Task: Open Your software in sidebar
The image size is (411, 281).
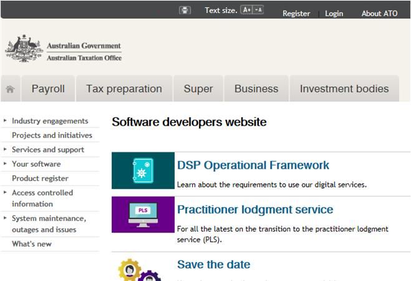Action: point(36,164)
